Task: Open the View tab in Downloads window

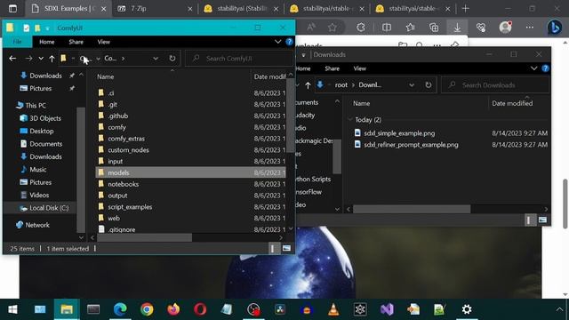Action: pyautogui.click(x=359, y=68)
